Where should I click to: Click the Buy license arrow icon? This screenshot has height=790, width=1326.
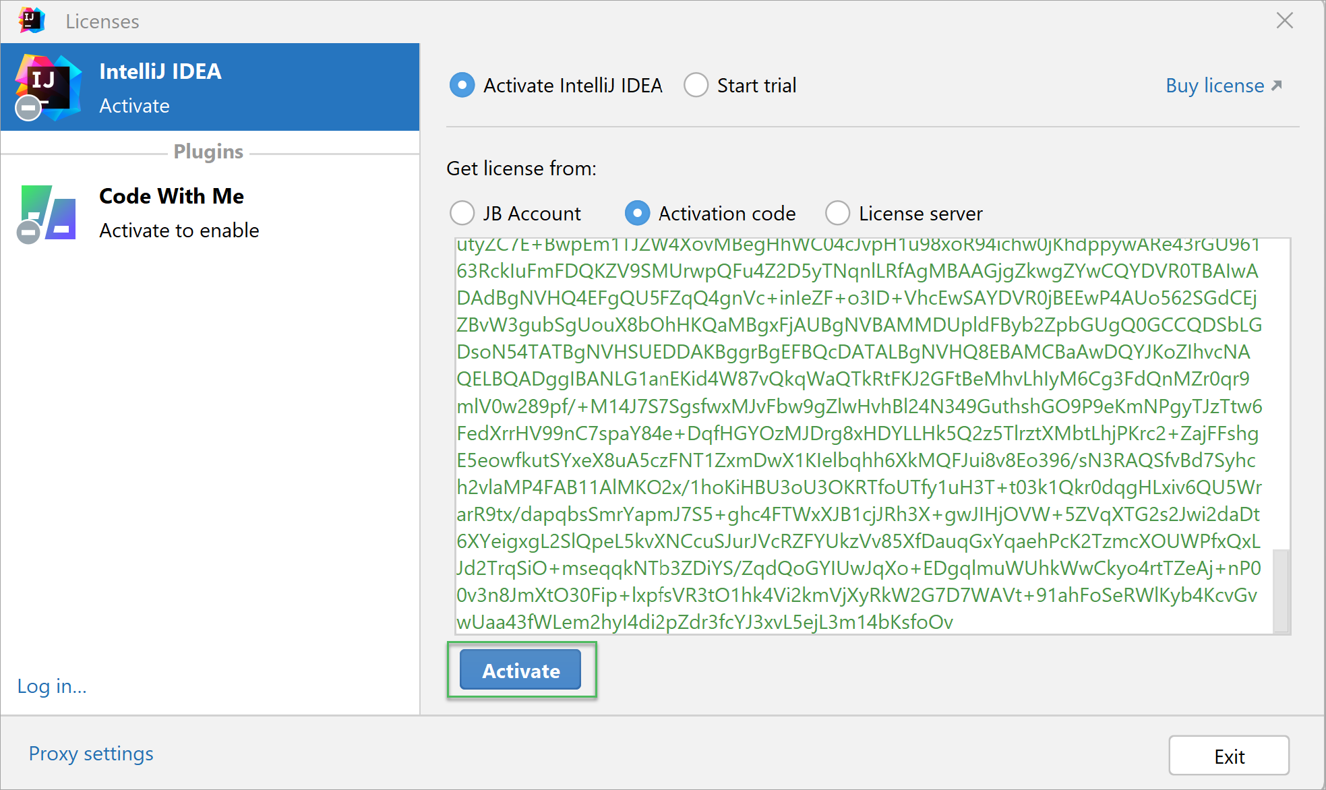click(1276, 86)
